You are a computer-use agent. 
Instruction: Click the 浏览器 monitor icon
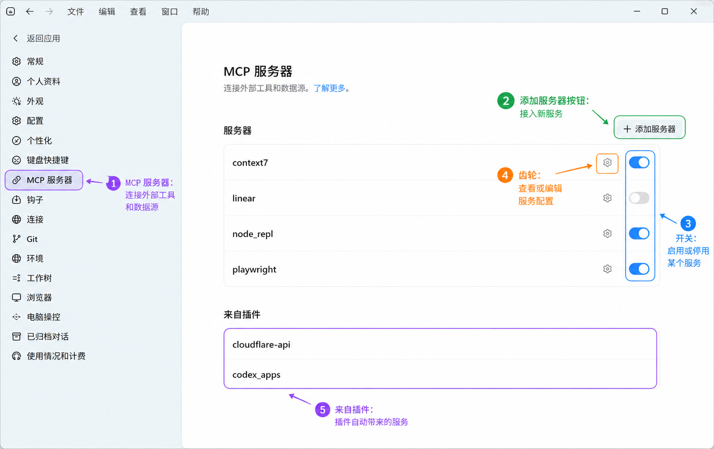pyautogui.click(x=16, y=298)
